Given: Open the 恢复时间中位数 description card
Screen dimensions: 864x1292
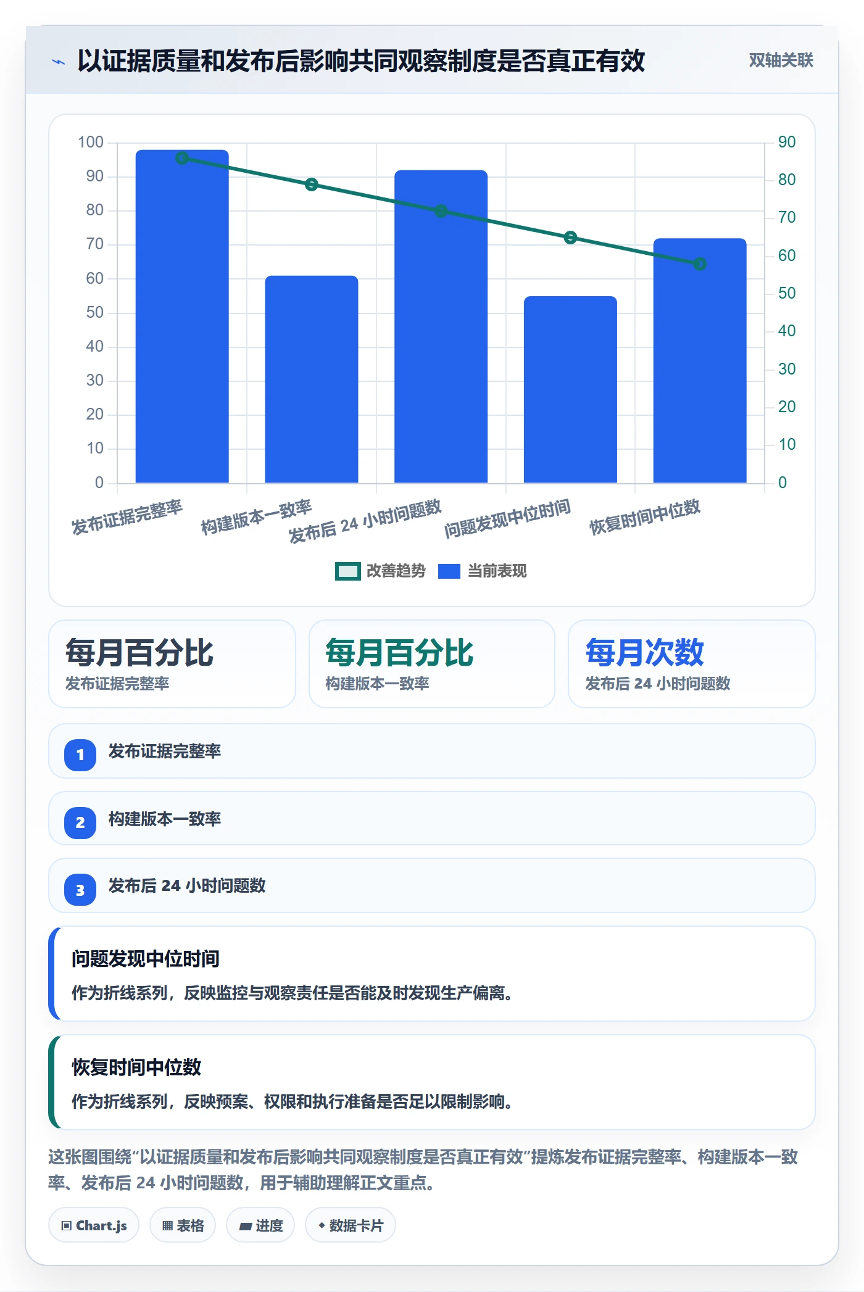Looking at the screenshot, I should click(x=432, y=1082).
